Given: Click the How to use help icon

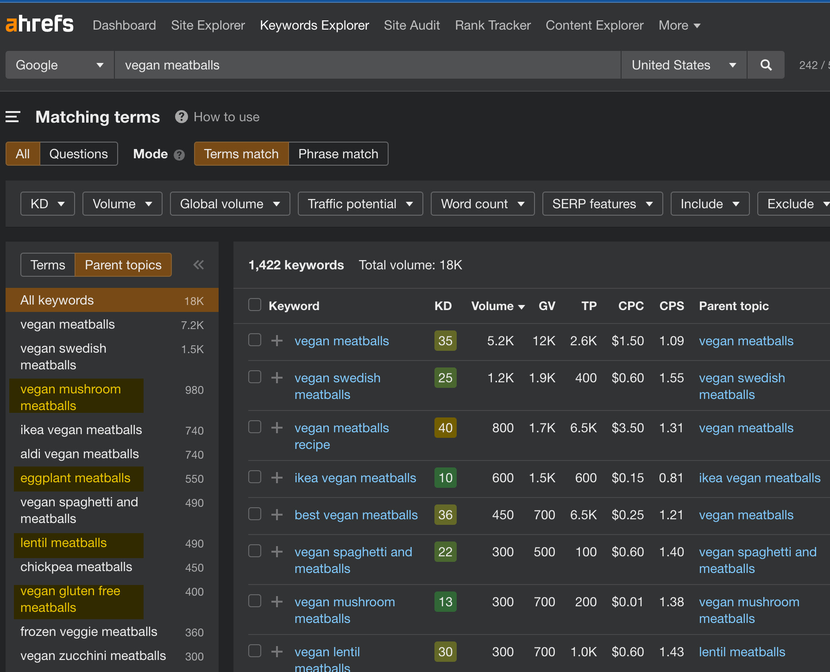Looking at the screenshot, I should 181,117.
